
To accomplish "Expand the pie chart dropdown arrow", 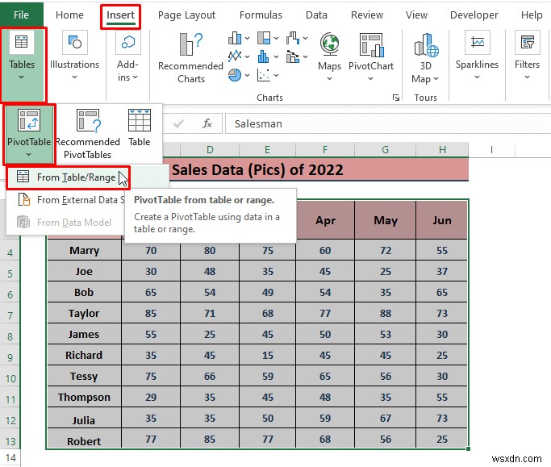I will 247,75.
